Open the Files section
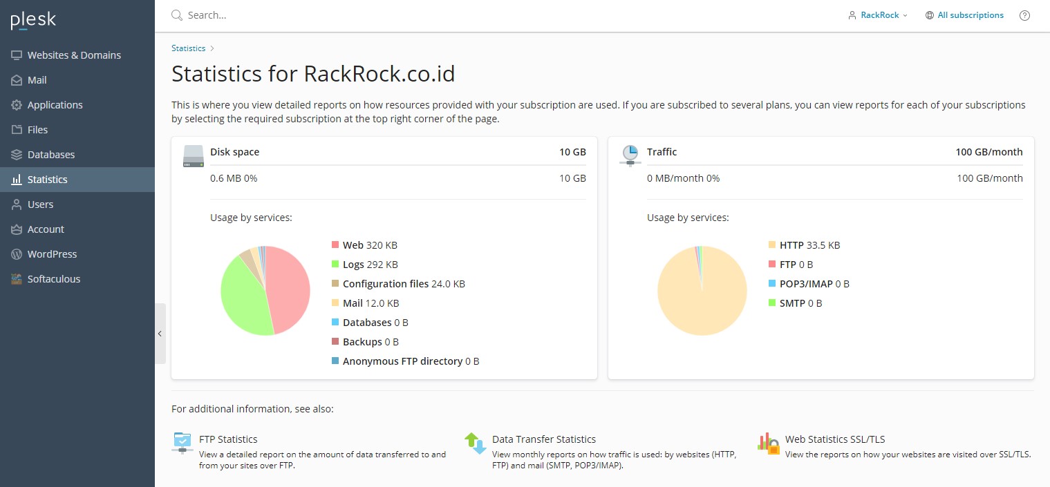This screenshot has height=487, width=1050. pyautogui.click(x=77, y=130)
